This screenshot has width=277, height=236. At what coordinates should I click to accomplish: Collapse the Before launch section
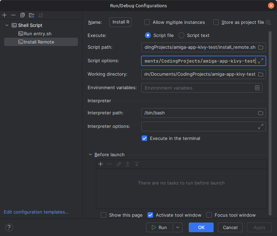coord(90,155)
